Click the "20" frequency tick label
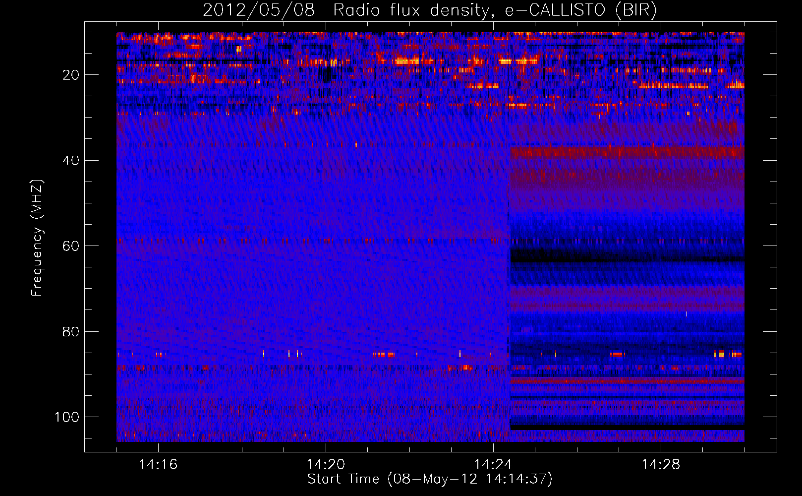 [71, 75]
